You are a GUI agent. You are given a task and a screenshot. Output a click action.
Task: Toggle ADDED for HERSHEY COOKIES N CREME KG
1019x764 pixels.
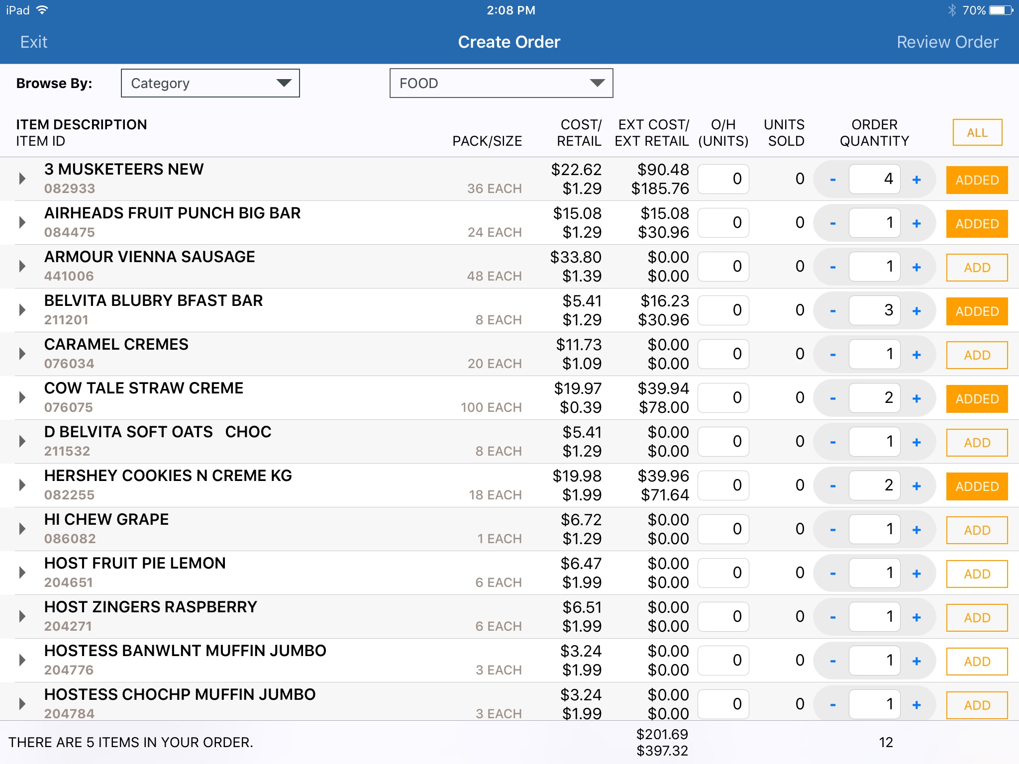point(977,486)
